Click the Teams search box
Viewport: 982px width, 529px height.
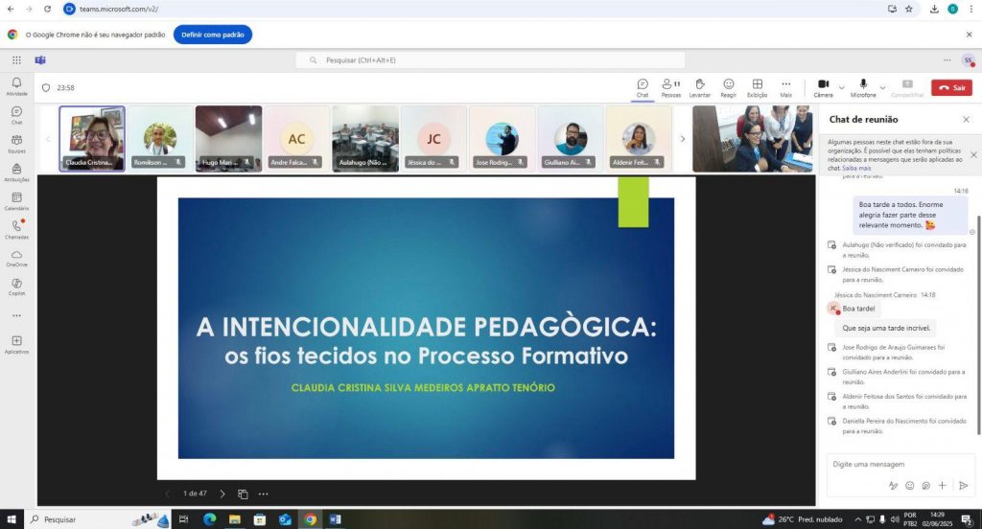tap(490, 60)
